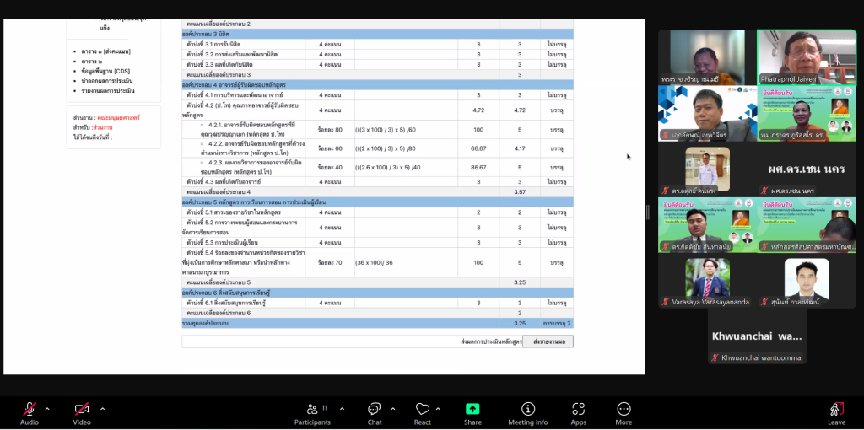Screen dimensions: 864x430
Task: Click muted mic icon on ดร.อดุลย์ คนแรง label
Action: coord(666,191)
